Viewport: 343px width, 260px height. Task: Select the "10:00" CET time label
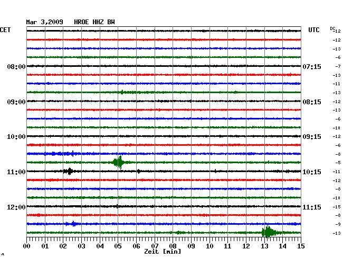pyautogui.click(x=16, y=137)
